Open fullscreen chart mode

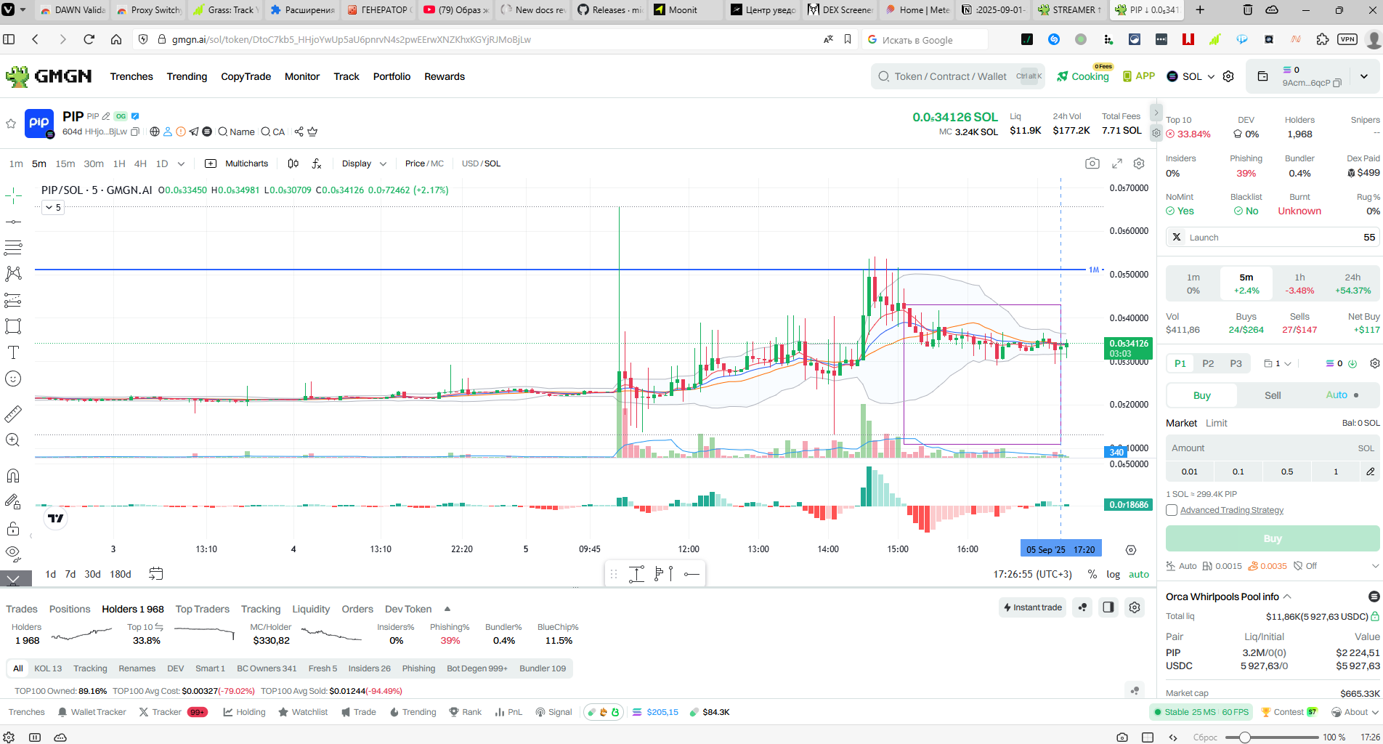1117,163
